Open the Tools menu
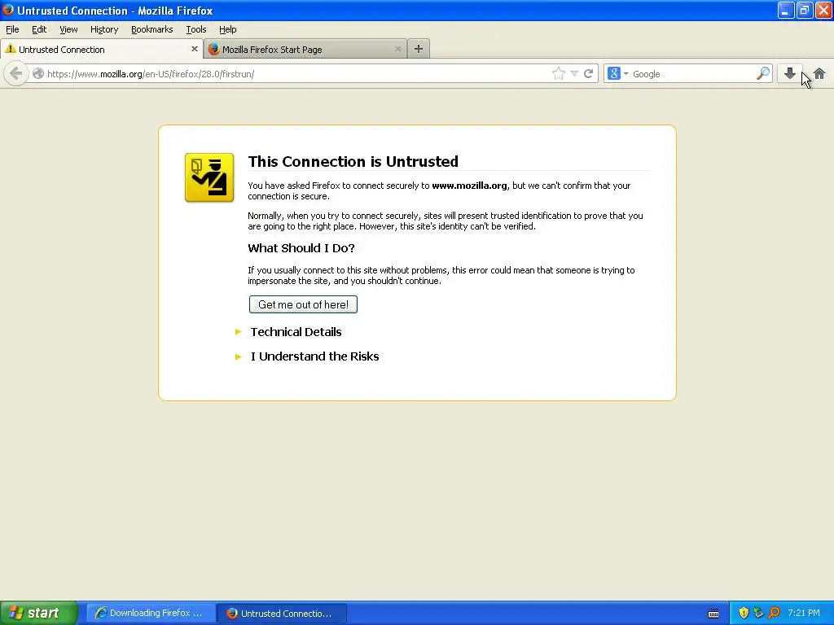834x625 pixels. pos(196,29)
